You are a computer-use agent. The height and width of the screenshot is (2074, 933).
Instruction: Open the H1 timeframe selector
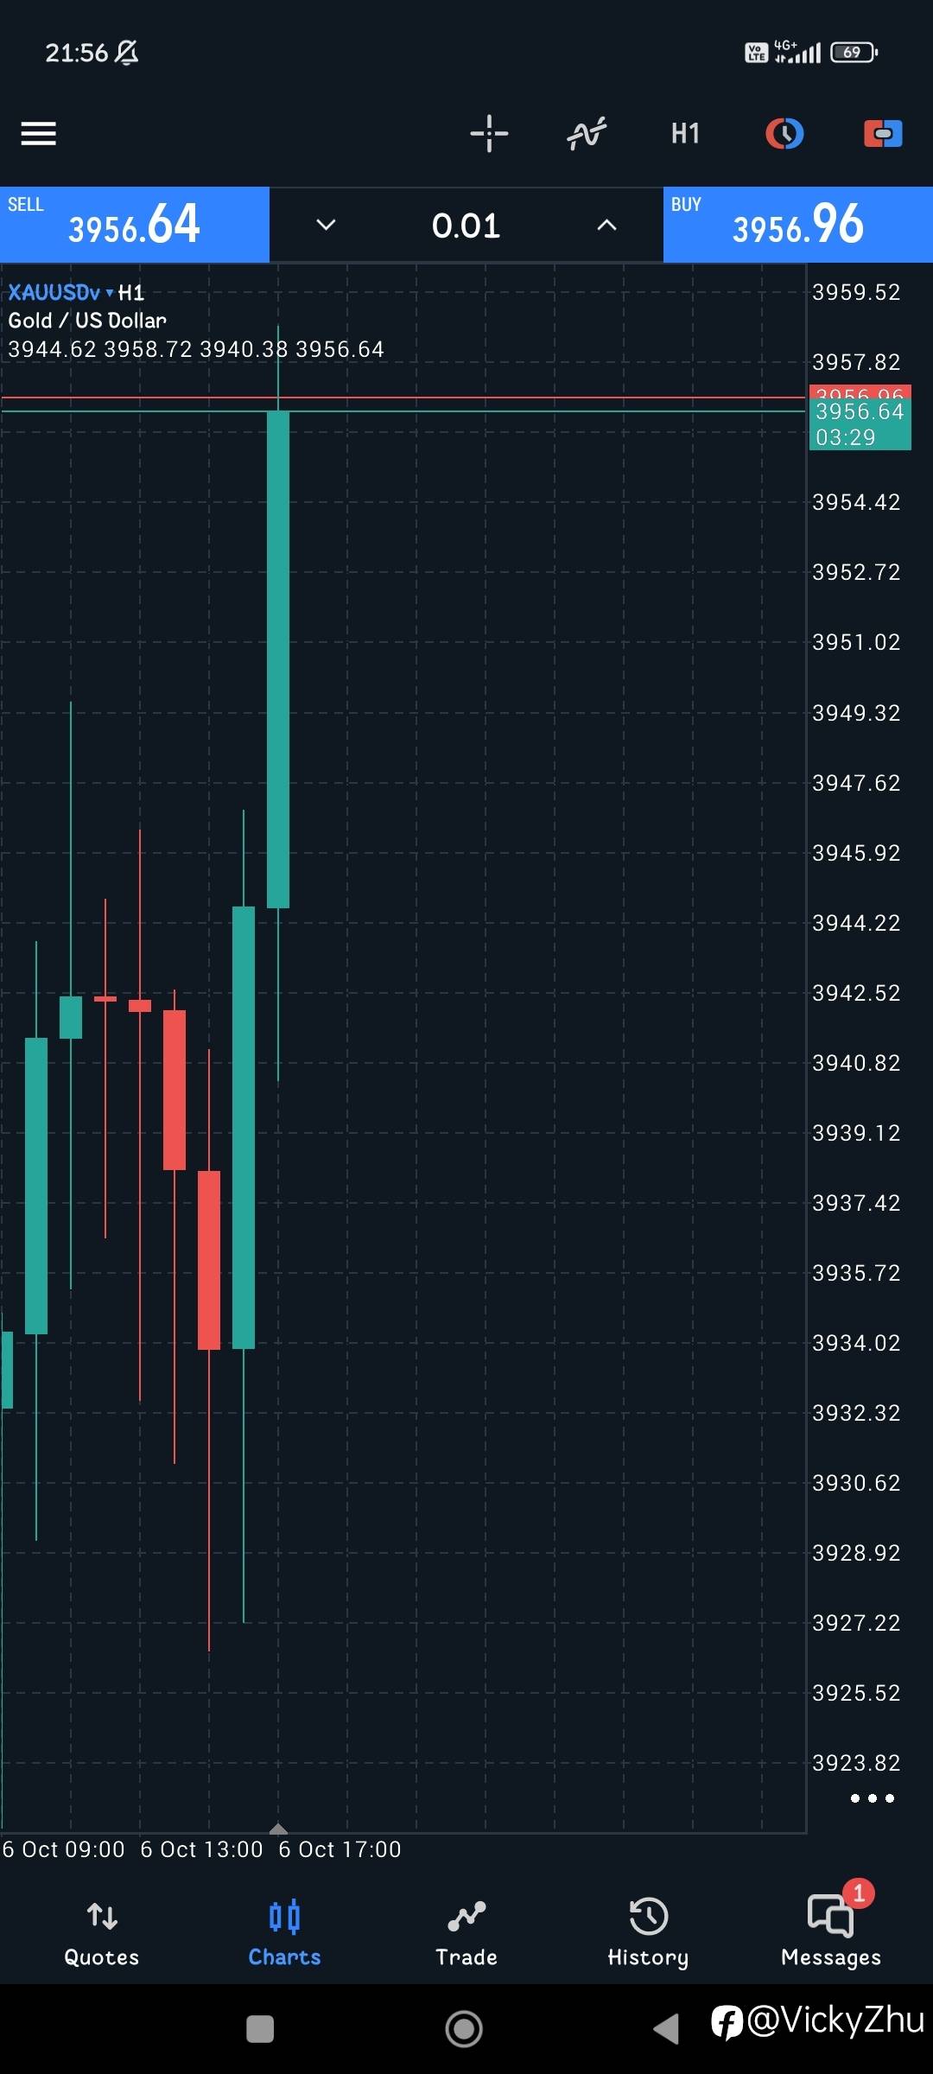(x=685, y=134)
